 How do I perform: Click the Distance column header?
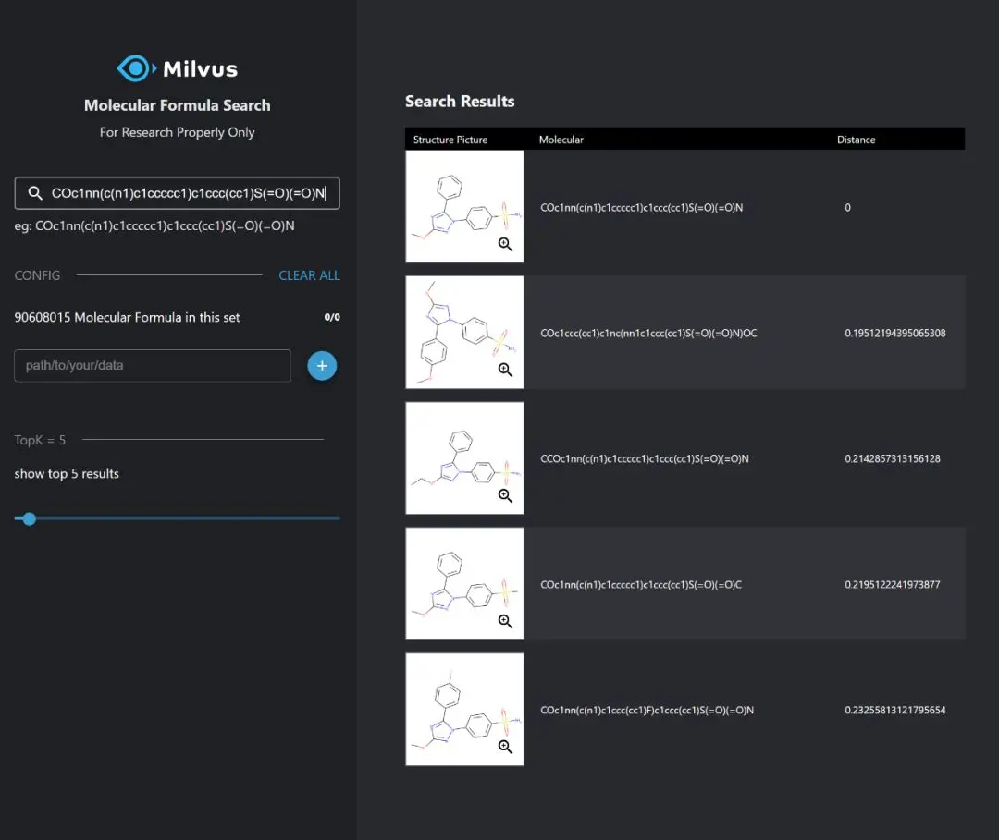[x=856, y=140]
